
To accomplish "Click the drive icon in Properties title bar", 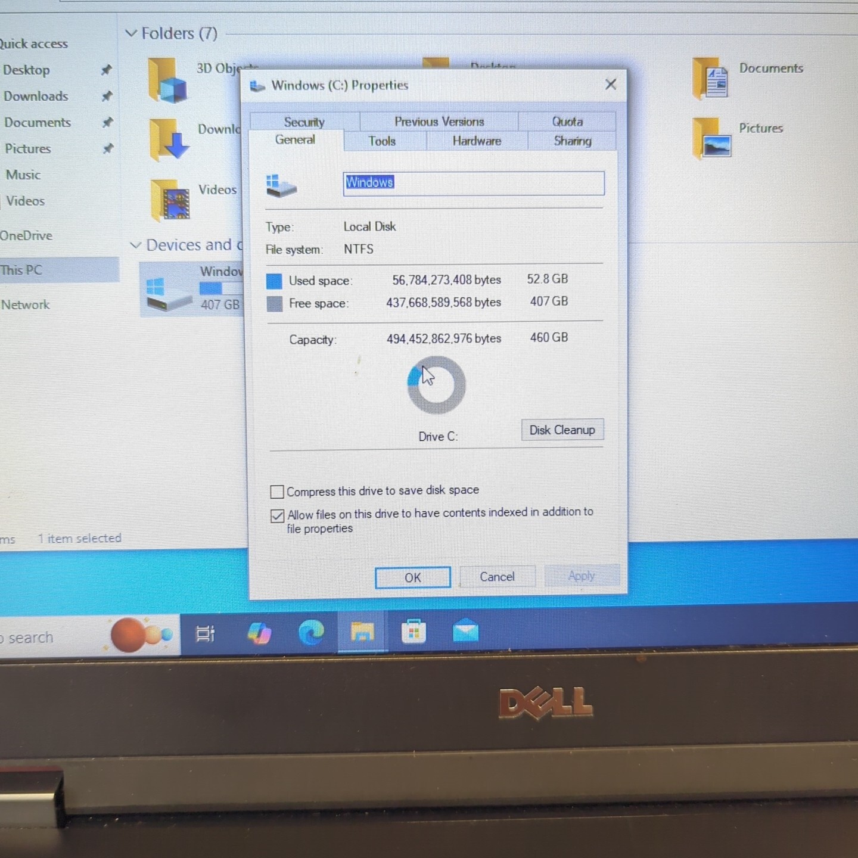I will coord(257,86).
